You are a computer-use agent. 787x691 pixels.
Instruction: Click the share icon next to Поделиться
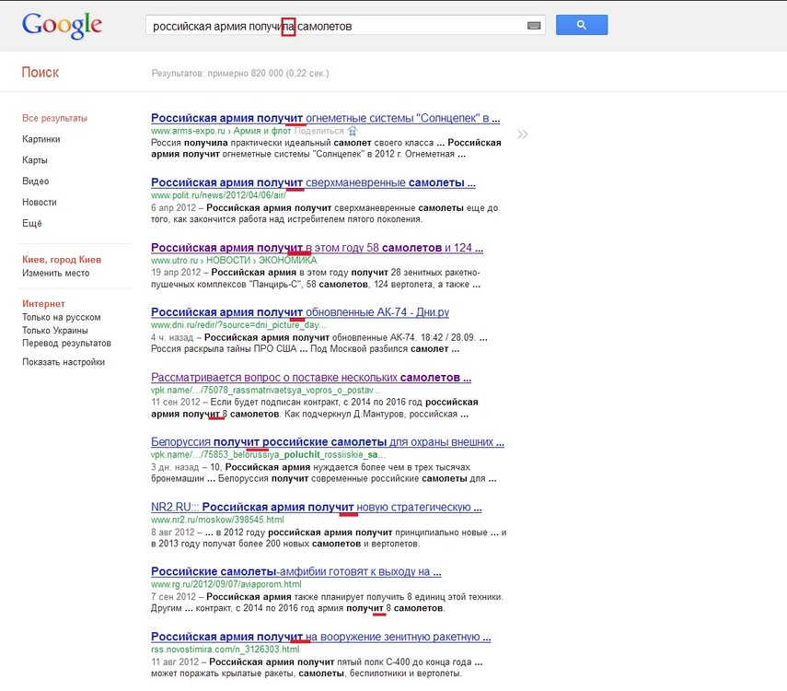click(353, 131)
